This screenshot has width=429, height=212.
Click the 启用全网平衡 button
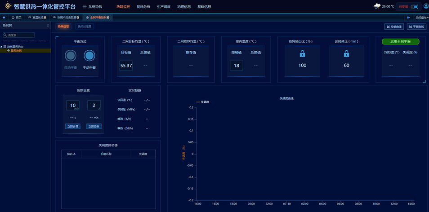400,41
